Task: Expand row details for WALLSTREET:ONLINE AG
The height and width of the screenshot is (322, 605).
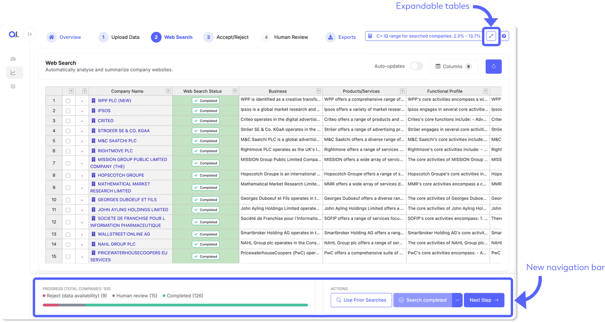Action: [x=82, y=234]
